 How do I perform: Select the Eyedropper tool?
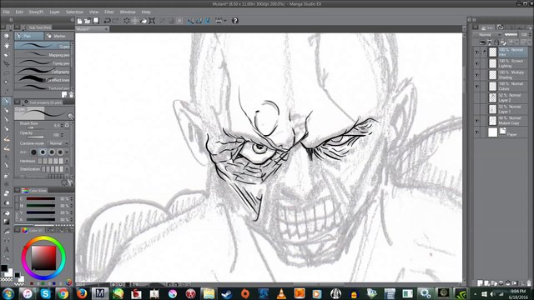7,92
